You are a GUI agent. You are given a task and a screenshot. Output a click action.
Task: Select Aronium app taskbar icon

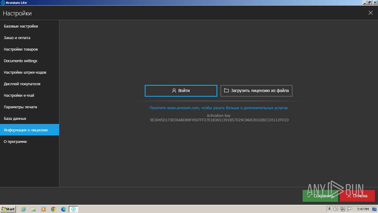(74, 209)
